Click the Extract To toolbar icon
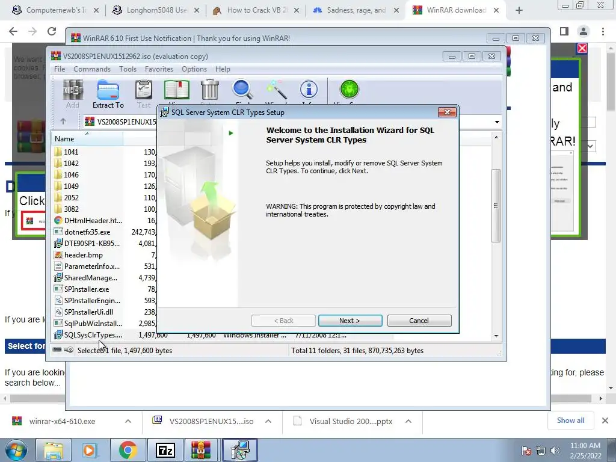 108,93
